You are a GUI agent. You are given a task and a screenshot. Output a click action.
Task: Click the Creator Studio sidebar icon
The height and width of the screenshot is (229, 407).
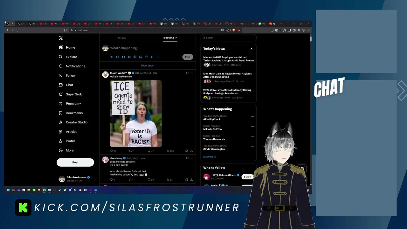[x=61, y=122]
